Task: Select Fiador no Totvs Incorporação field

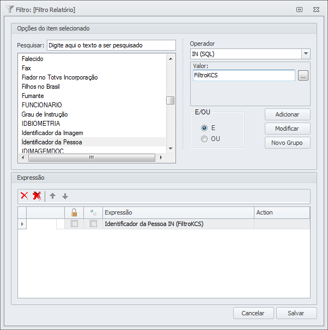Action: point(59,77)
